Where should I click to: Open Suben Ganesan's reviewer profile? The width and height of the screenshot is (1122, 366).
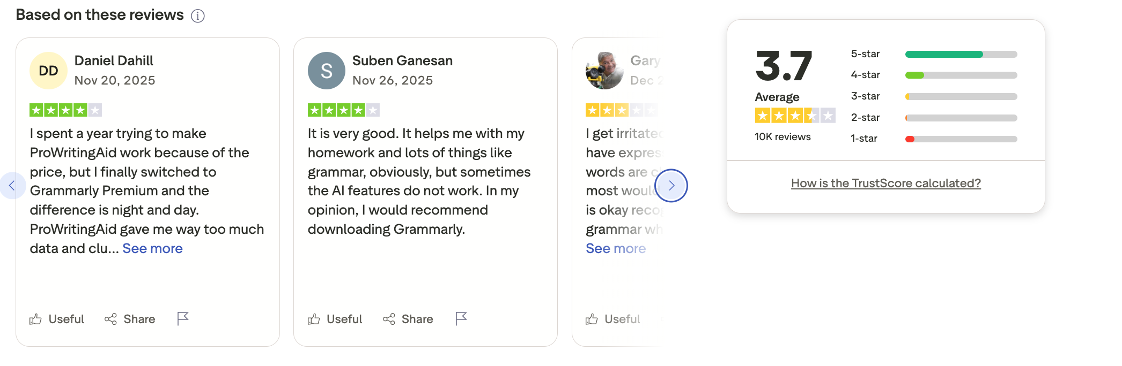[x=402, y=60]
